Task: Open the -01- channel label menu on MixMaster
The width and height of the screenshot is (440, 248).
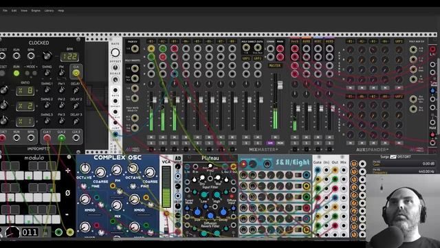Action: [x=151, y=41]
